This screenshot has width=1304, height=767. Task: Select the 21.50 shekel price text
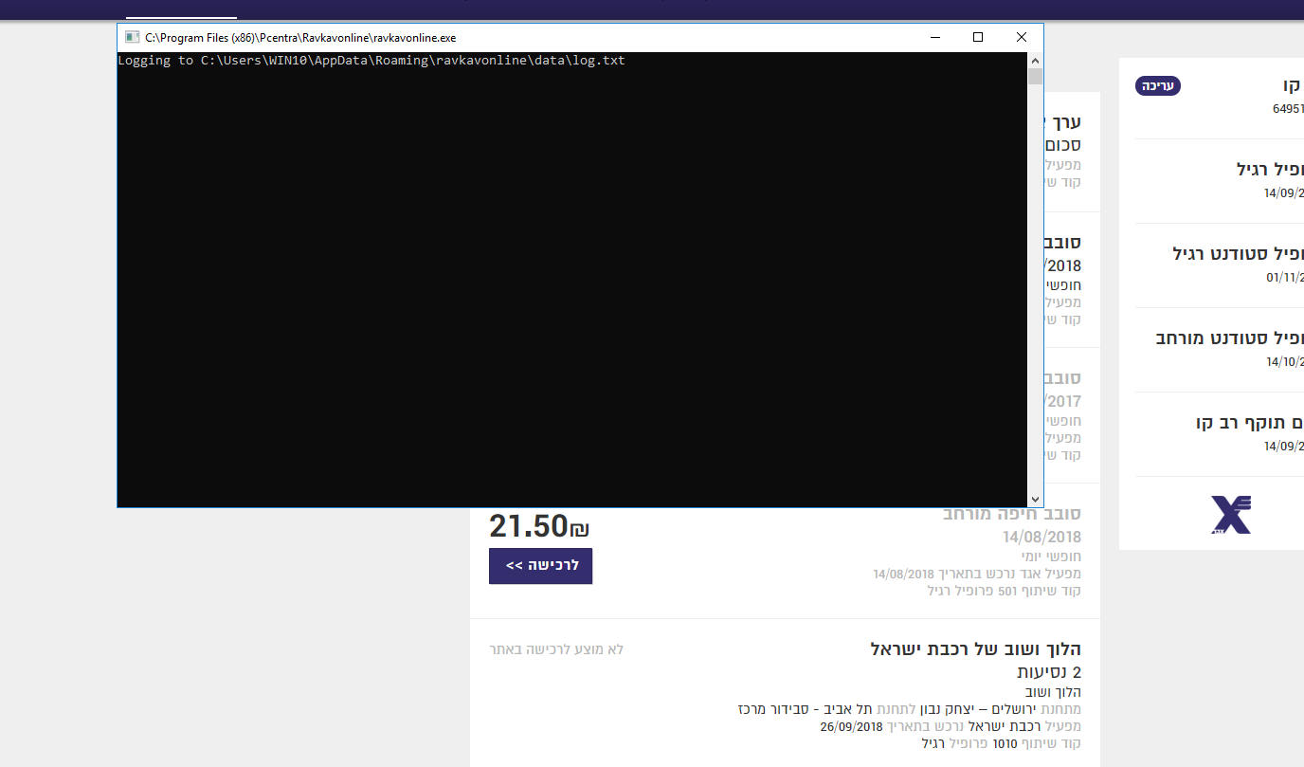tap(539, 524)
